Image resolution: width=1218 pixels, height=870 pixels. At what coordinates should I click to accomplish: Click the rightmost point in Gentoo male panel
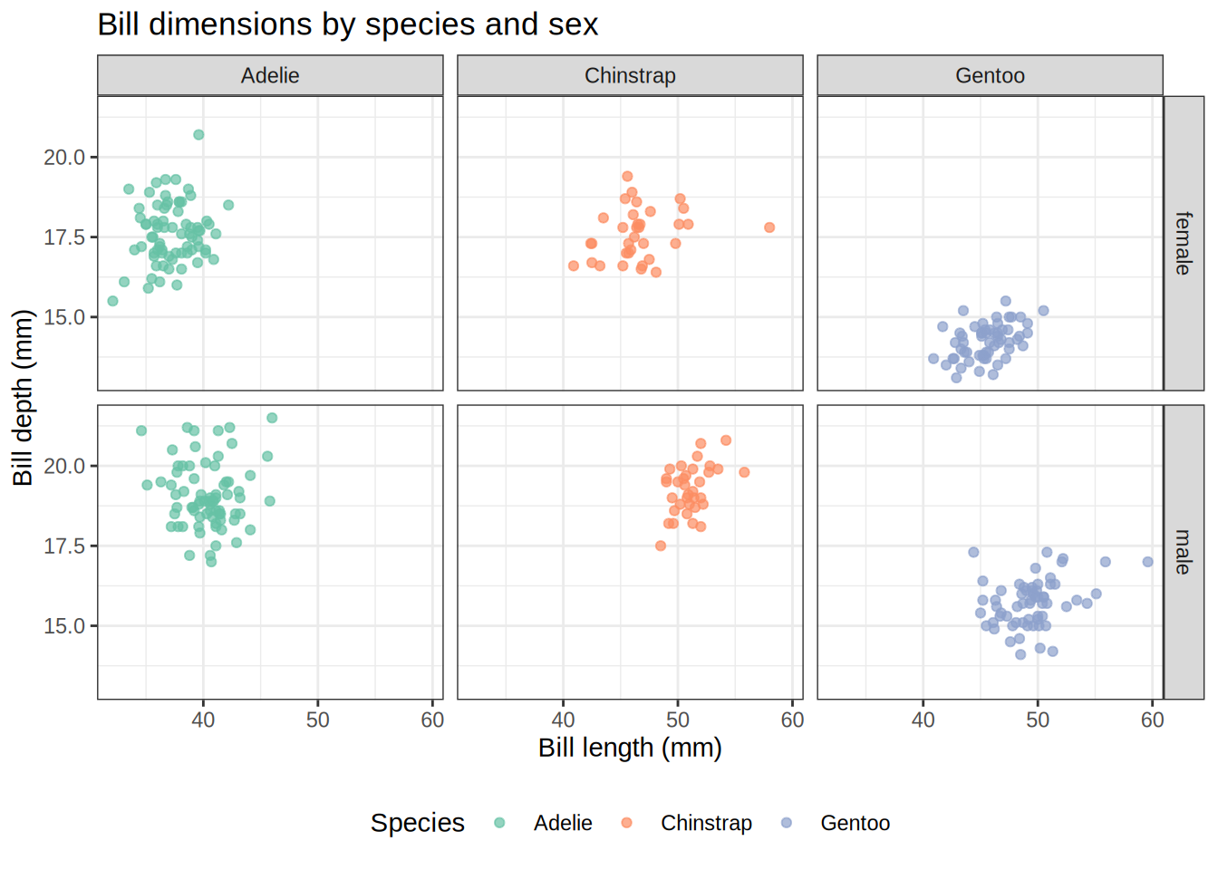click(x=1147, y=562)
